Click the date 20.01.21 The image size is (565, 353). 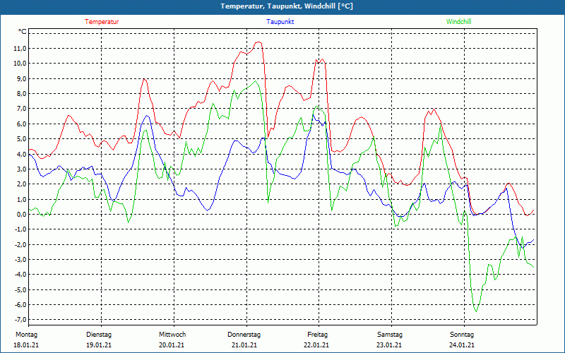(172, 345)
